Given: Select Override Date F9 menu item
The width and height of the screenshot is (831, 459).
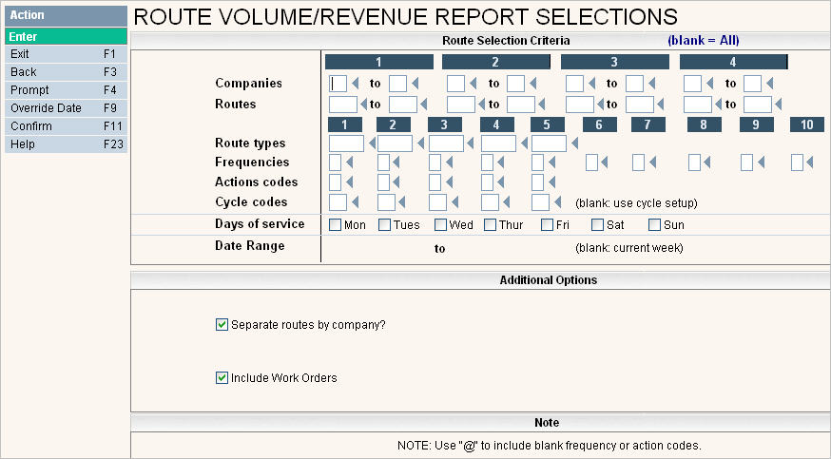Looking at the screenshot, I should click(x=66, y=108).
